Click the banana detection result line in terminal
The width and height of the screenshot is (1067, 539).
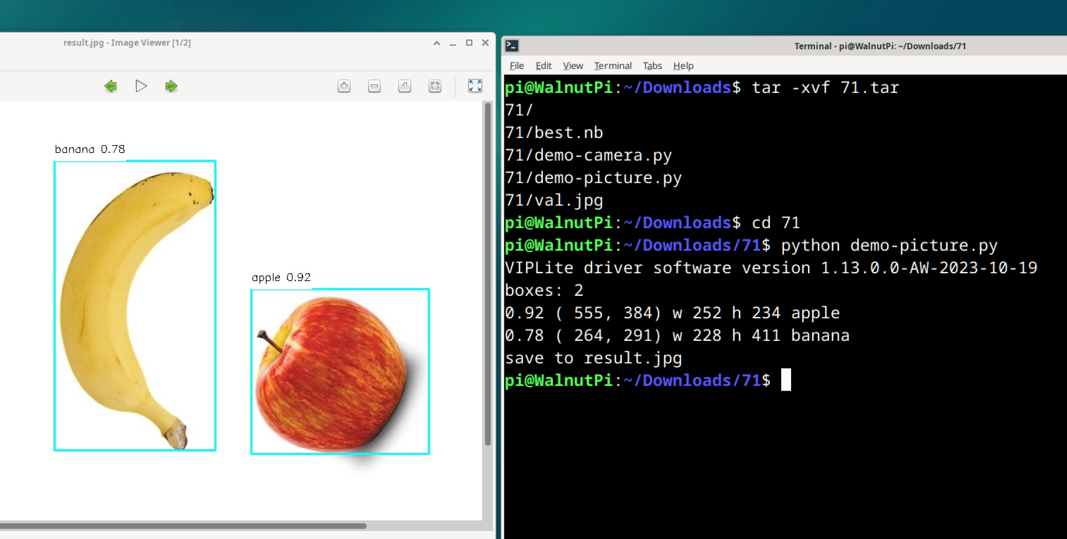[x=677, y=335]
